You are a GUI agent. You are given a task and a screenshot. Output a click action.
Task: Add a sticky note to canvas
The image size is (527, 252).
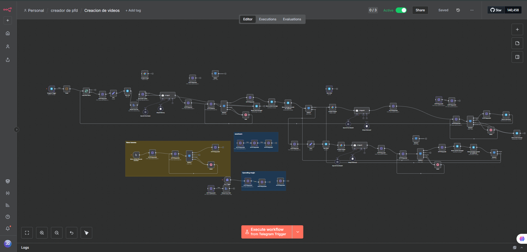[517, 43]
